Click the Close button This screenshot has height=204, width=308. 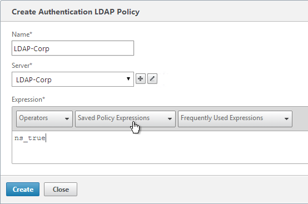[x=61, y=190]
